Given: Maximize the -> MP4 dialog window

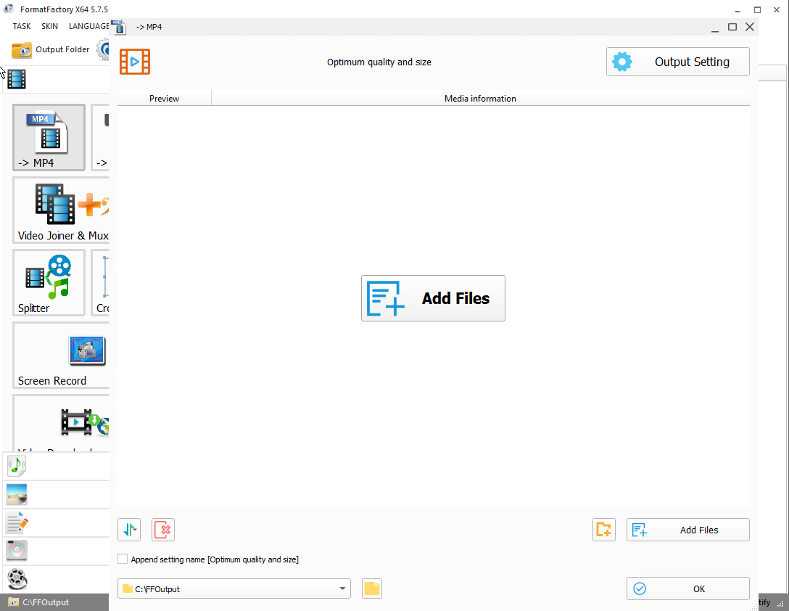Looking at the screenshot, I should [x=732, y=27].
